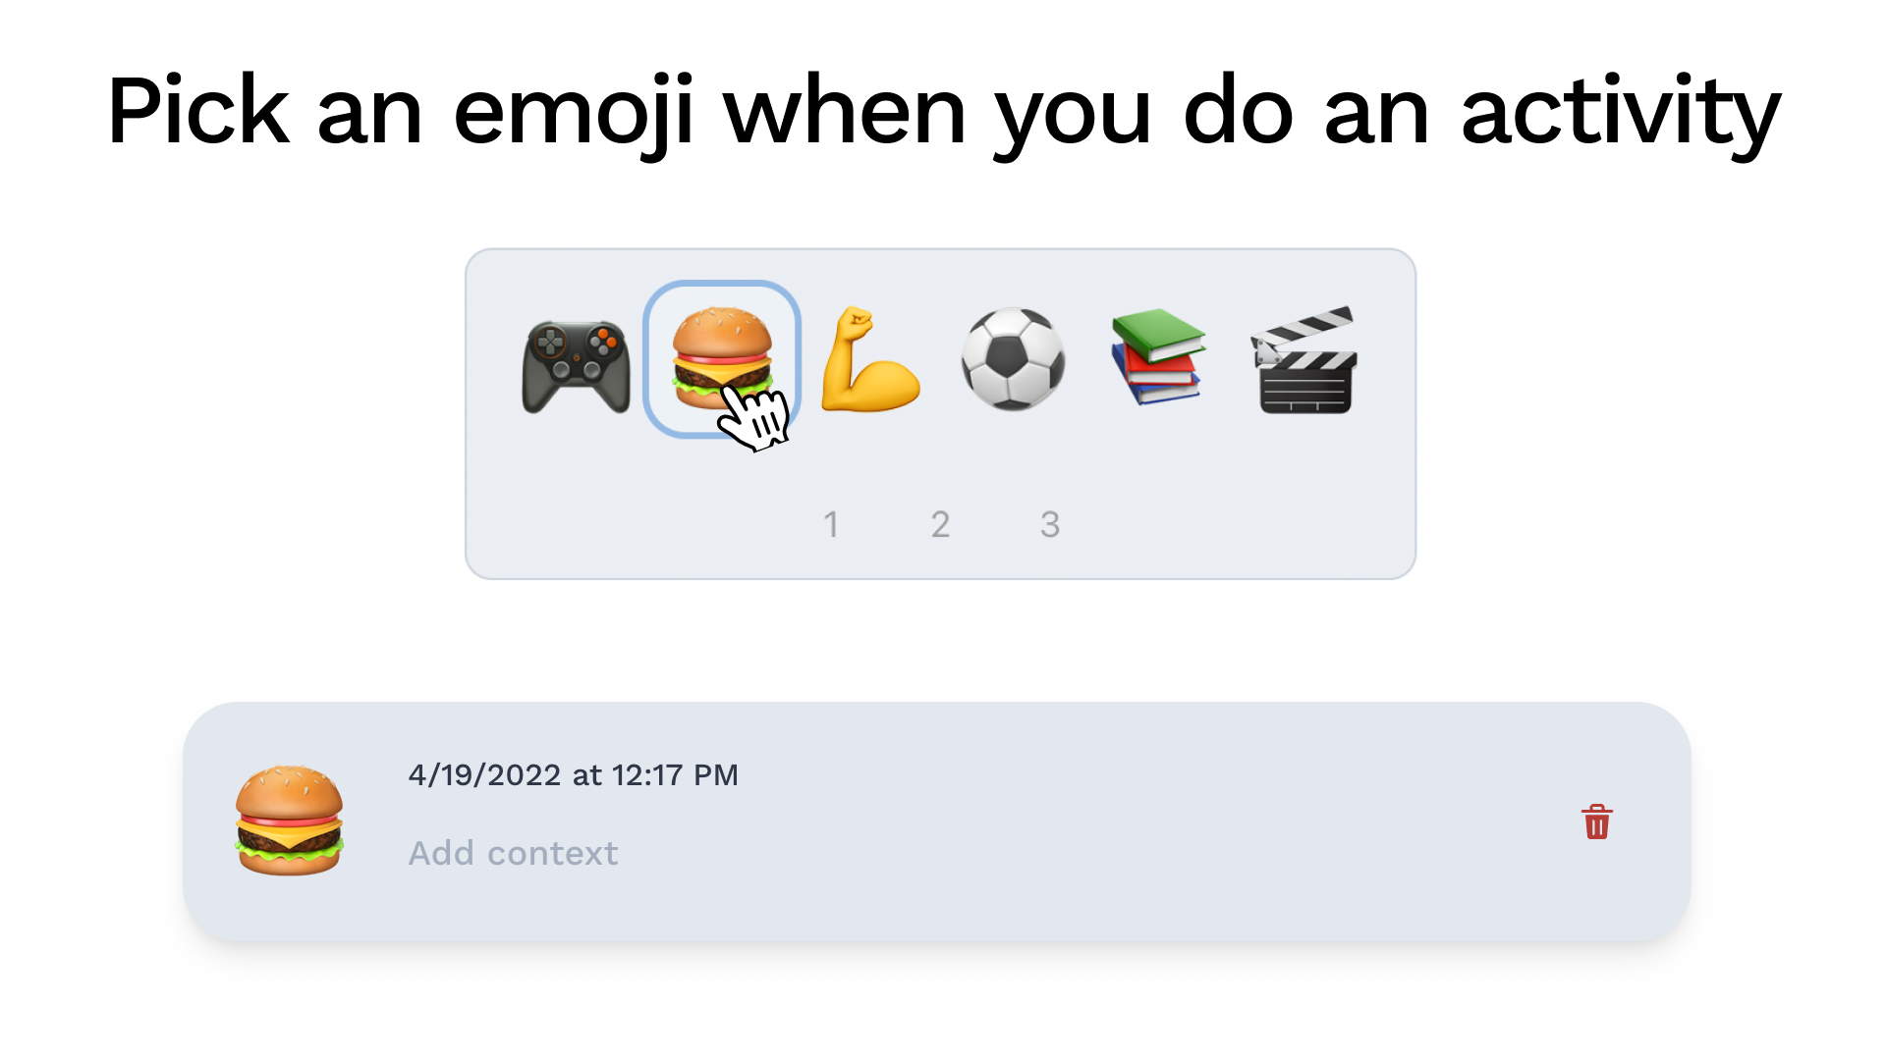Viewport: 1886px width, 1060px height.
Task: Mark the workout activity as selected
Action: point(868,363)
